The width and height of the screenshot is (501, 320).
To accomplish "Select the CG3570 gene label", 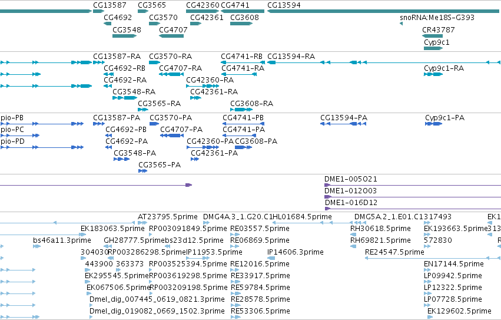I will click(x=163, y=17).
